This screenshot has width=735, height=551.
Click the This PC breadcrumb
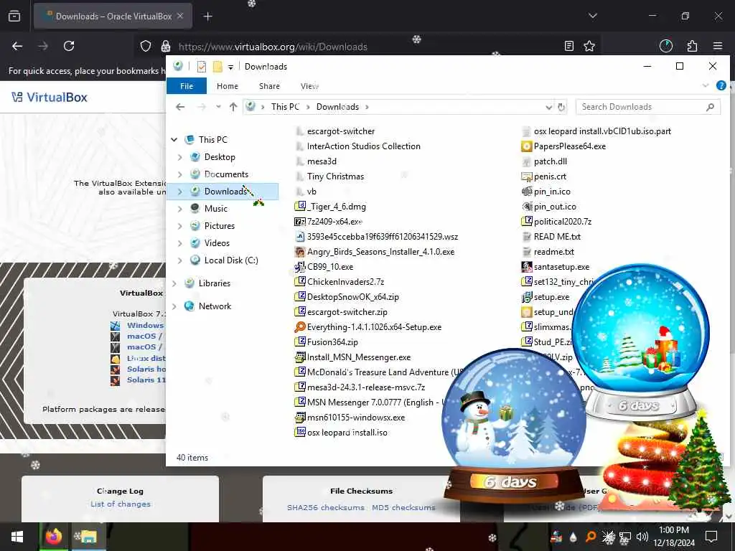coord(285,107)
